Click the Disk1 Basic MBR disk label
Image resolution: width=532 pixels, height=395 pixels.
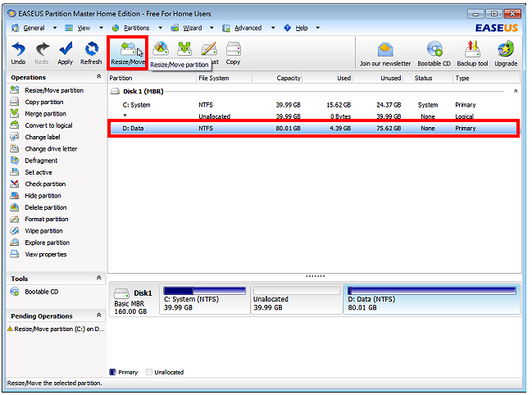pyautogui.click(x=134, y=301)
